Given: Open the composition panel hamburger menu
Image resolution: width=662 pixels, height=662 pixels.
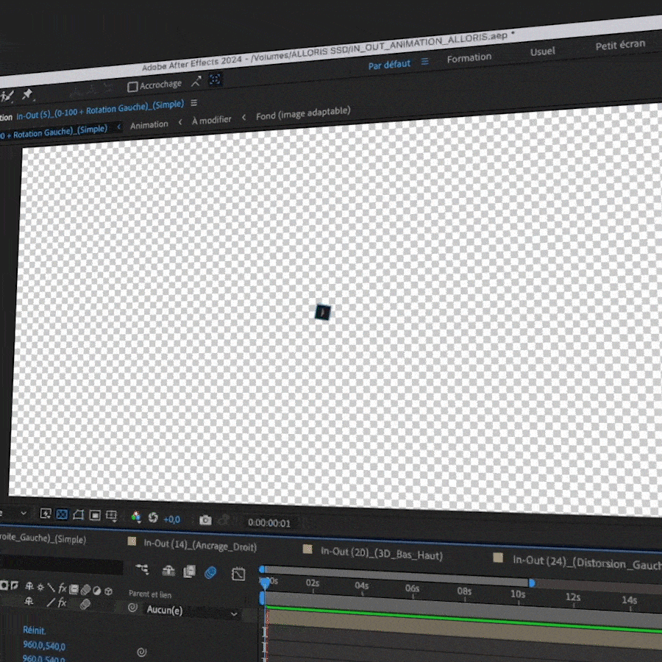Looking at the screenshot, I should pos(194,103).
